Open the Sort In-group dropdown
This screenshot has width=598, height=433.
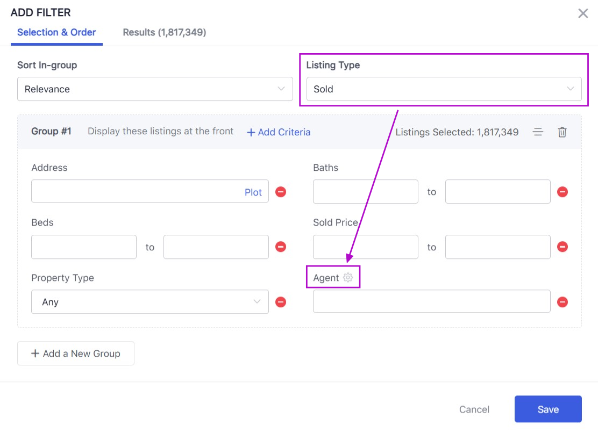pos(155,89)
